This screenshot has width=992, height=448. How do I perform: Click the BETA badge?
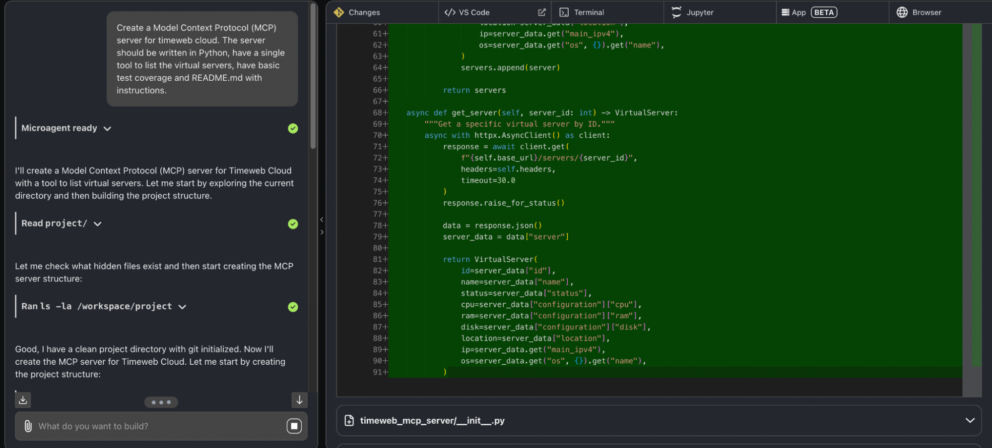(824, 12)
